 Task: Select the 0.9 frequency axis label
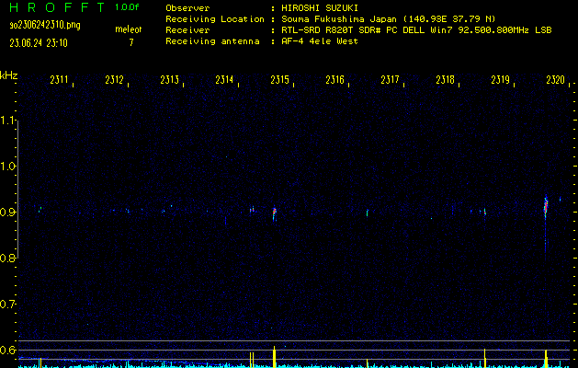[x=8, y=213]
